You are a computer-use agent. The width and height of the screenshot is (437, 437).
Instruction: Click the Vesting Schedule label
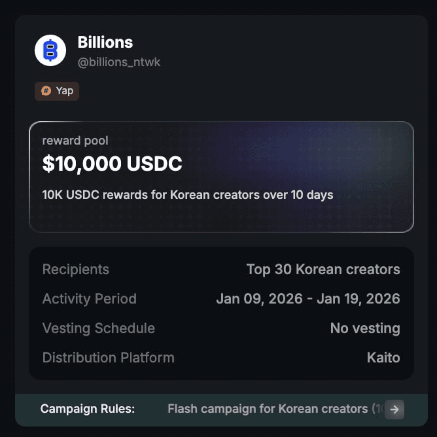[x=99, y=328]
